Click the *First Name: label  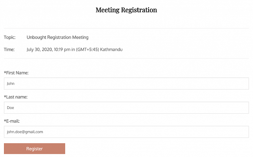point(16,73)
